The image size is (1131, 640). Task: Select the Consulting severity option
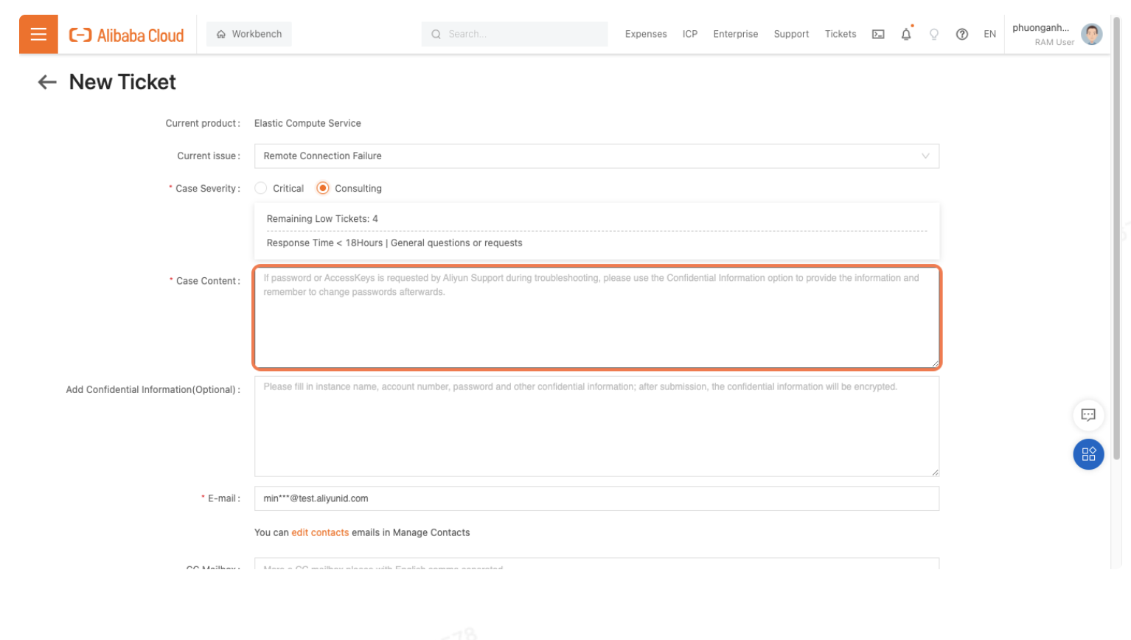(322, 188)
